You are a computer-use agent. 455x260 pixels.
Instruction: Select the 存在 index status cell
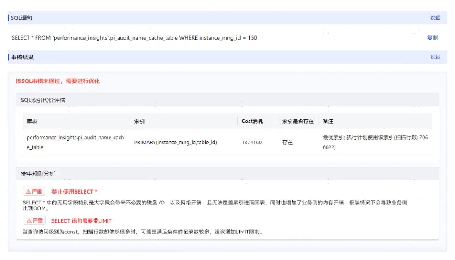(x=288, y=142)
